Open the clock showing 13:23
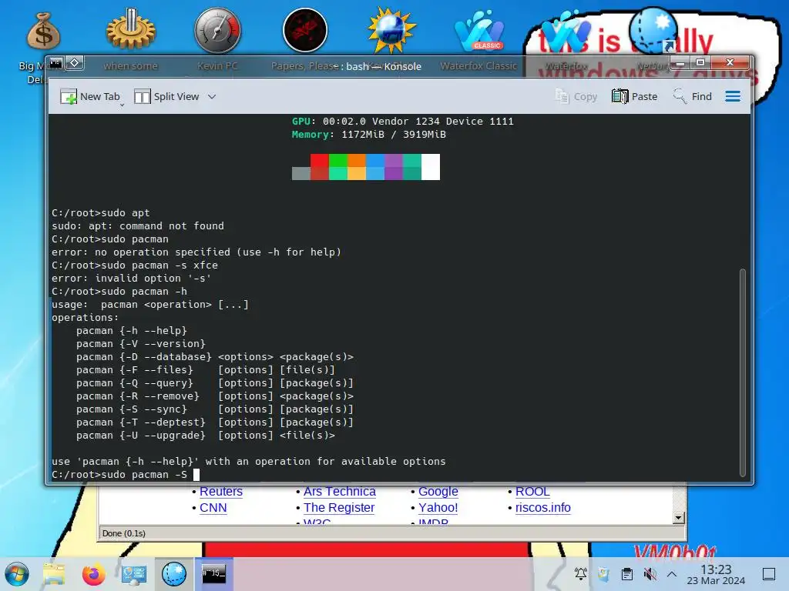The image size is (789, 591). pos(716,574)
